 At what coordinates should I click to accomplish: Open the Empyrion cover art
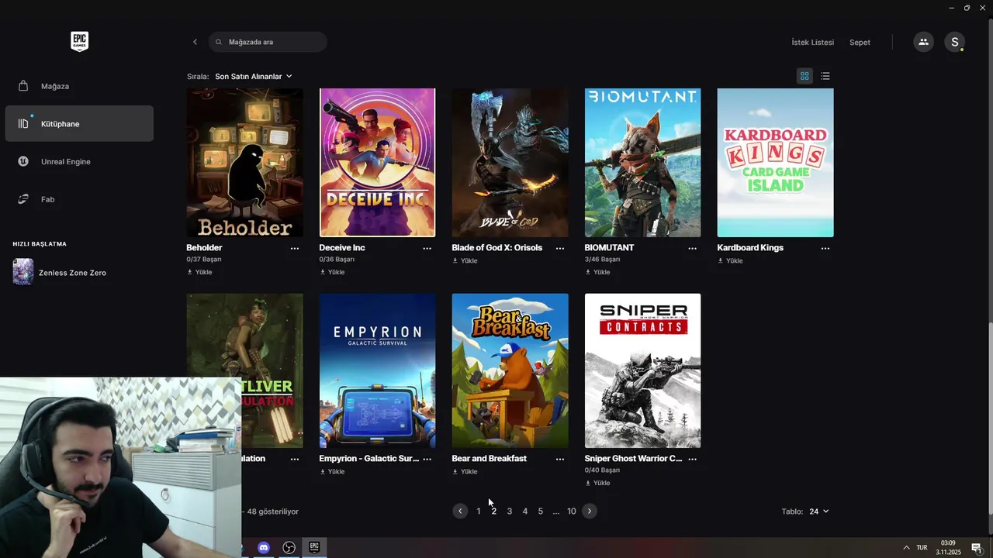coord(377,370)
